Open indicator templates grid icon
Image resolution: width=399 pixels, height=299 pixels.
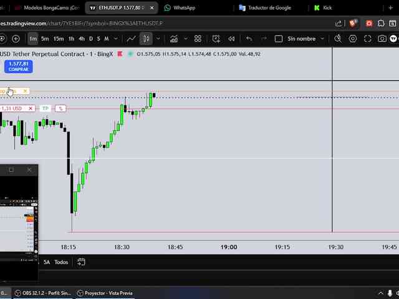198,39
